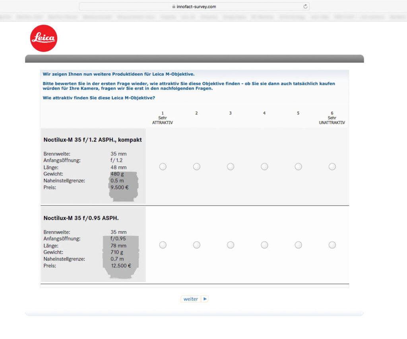Rate Noctilux 35 f/0.95 ASPH. as 5
407x339 pixels.
point(298,245)
